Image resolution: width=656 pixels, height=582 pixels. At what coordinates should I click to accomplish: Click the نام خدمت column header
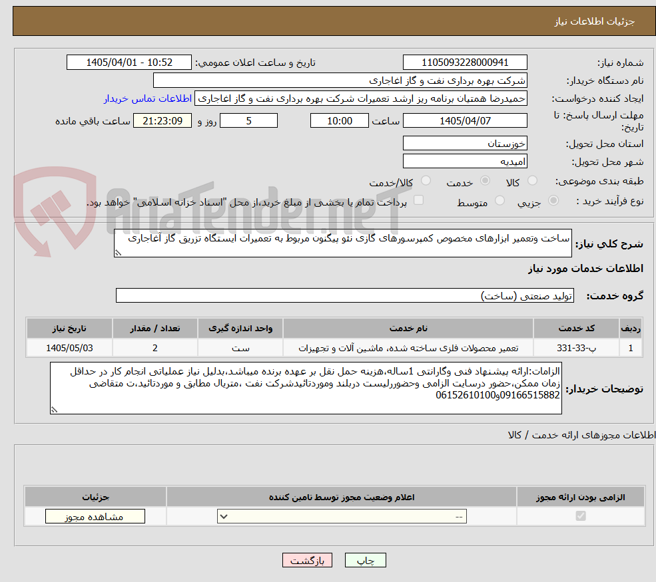[408, 329]
